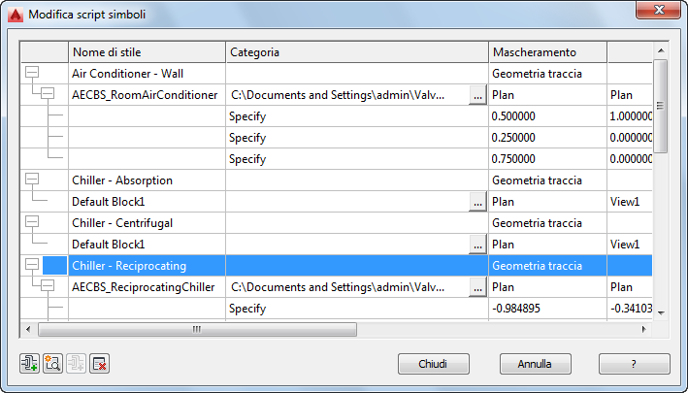This screenshot has width=688, height=393.
Task: Click browse button for AECBS_RoomAirConditioner path
Action: pyautogui.click(x=476, y=95)
